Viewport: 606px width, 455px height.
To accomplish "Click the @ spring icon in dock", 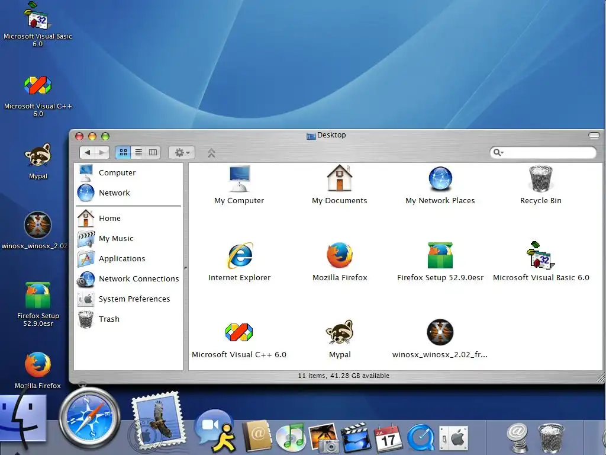I will [518, 438].
